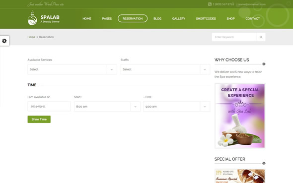
Task: Click the SpaLab flask logo
Action: [x=32, y=18]
